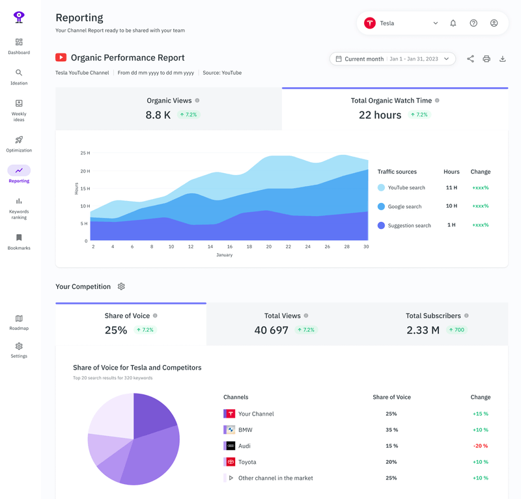Click the '40 697' total views value
Image resolution: width=521 pixels, height=499 pixels.
point(271,330)
